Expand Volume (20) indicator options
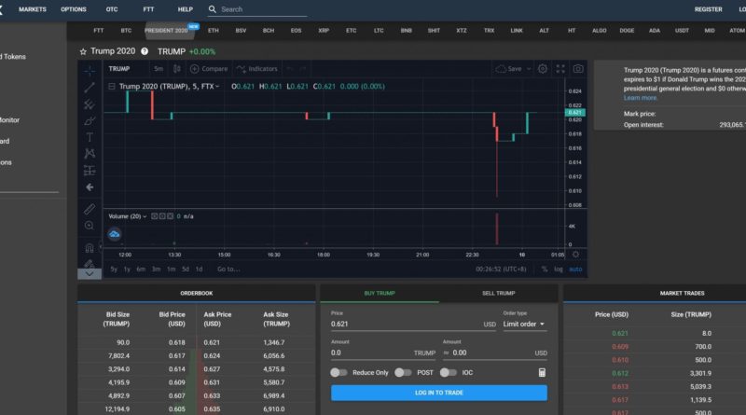This screenshot has width=746, height=415. pos(145,216)
